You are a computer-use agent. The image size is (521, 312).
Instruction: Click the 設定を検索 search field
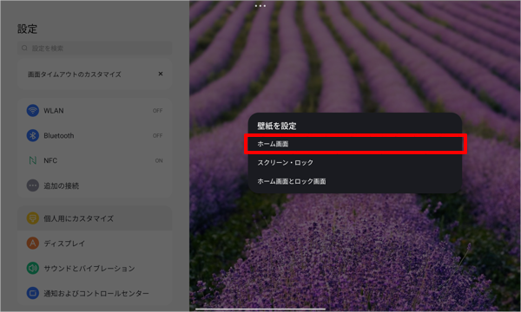95,48
